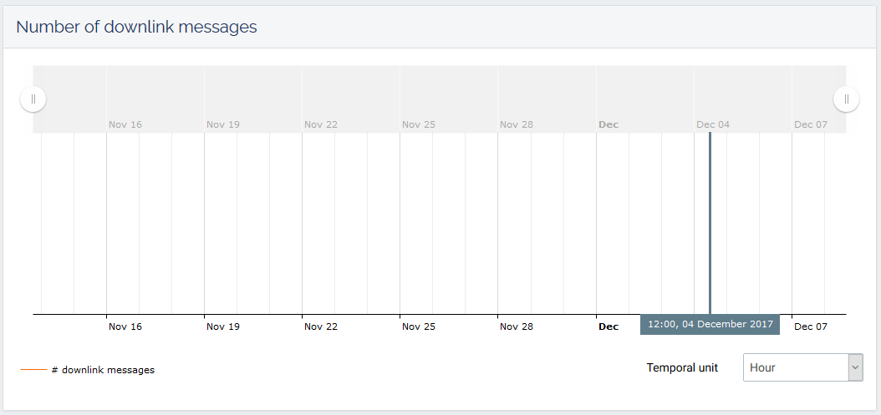This screenshot has width=881, height=415.
Task: Click the right range selector handle
Action: (x=846, y=99)
